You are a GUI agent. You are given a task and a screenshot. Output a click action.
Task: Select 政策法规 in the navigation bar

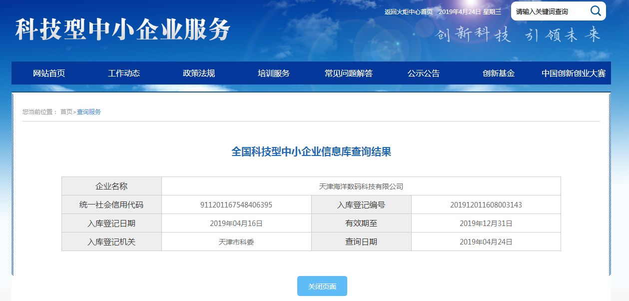[199, 73]
